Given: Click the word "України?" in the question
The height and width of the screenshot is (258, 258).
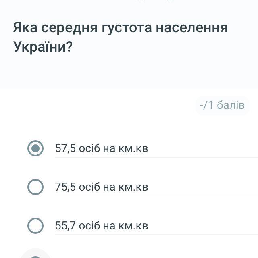Looking at the screenshot, I should [43, 47].
